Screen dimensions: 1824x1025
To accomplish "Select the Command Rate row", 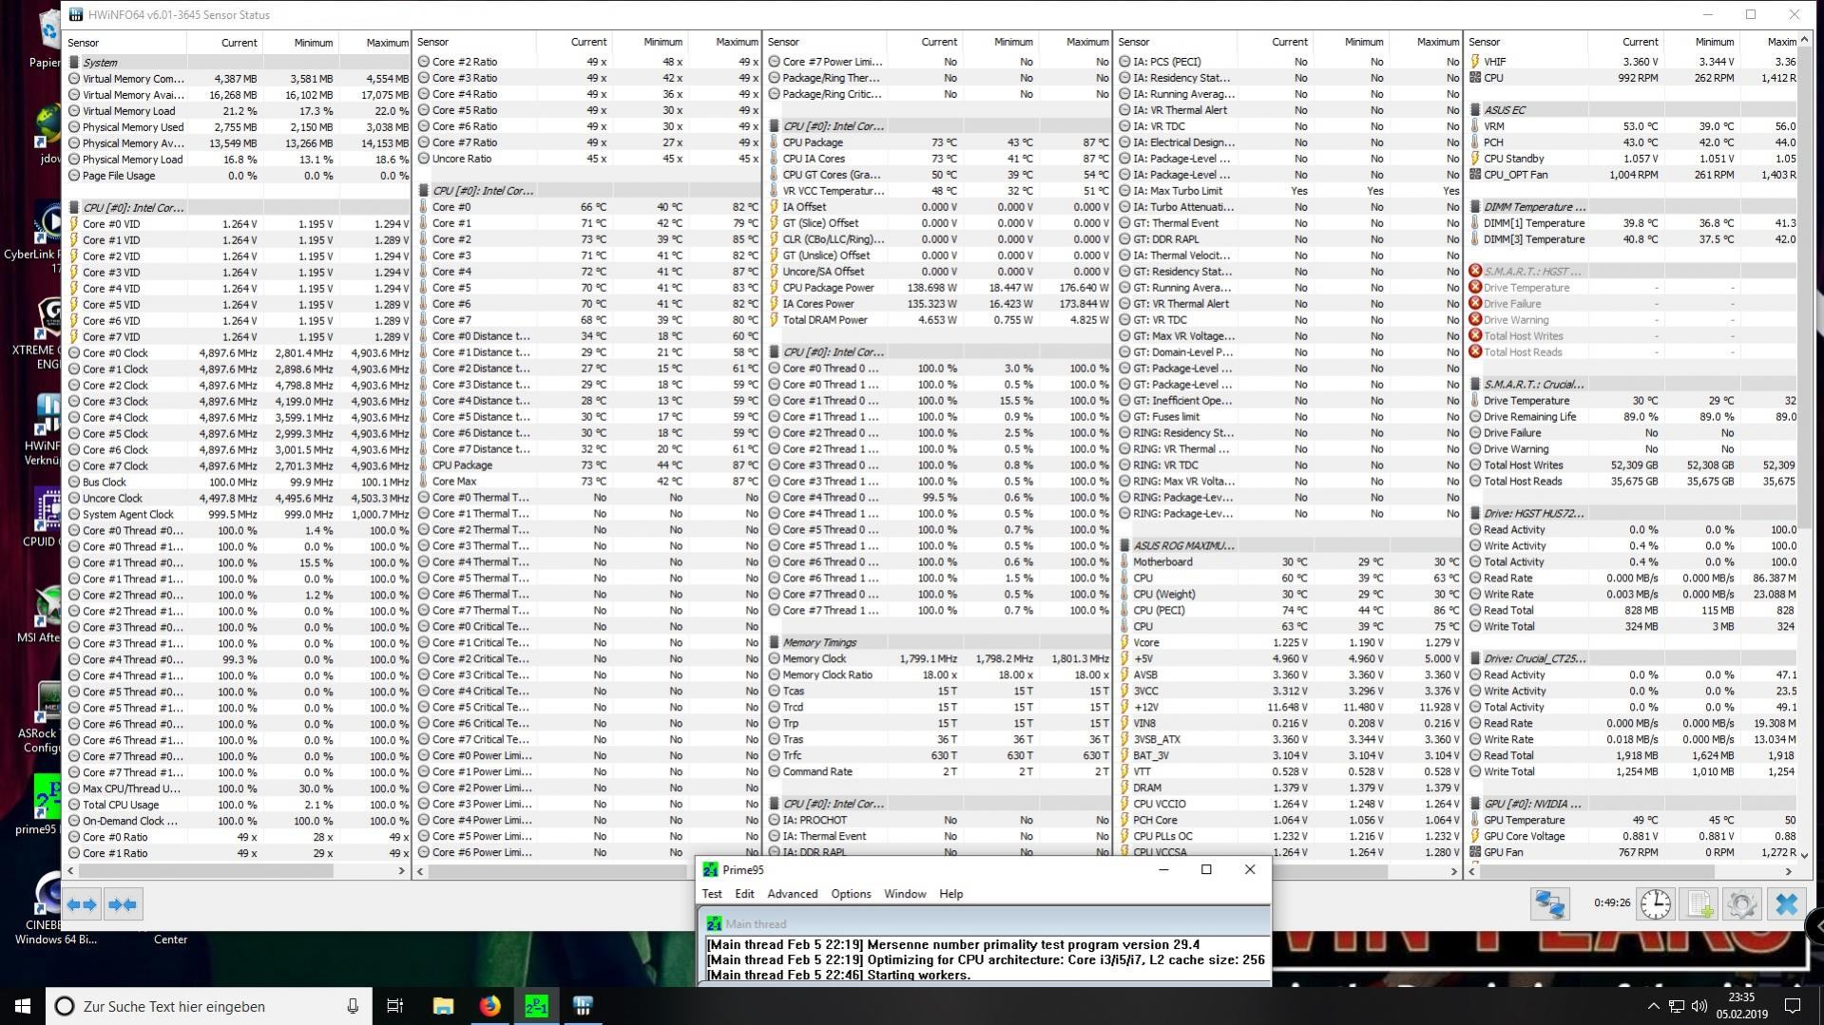I will pos(937,772).
